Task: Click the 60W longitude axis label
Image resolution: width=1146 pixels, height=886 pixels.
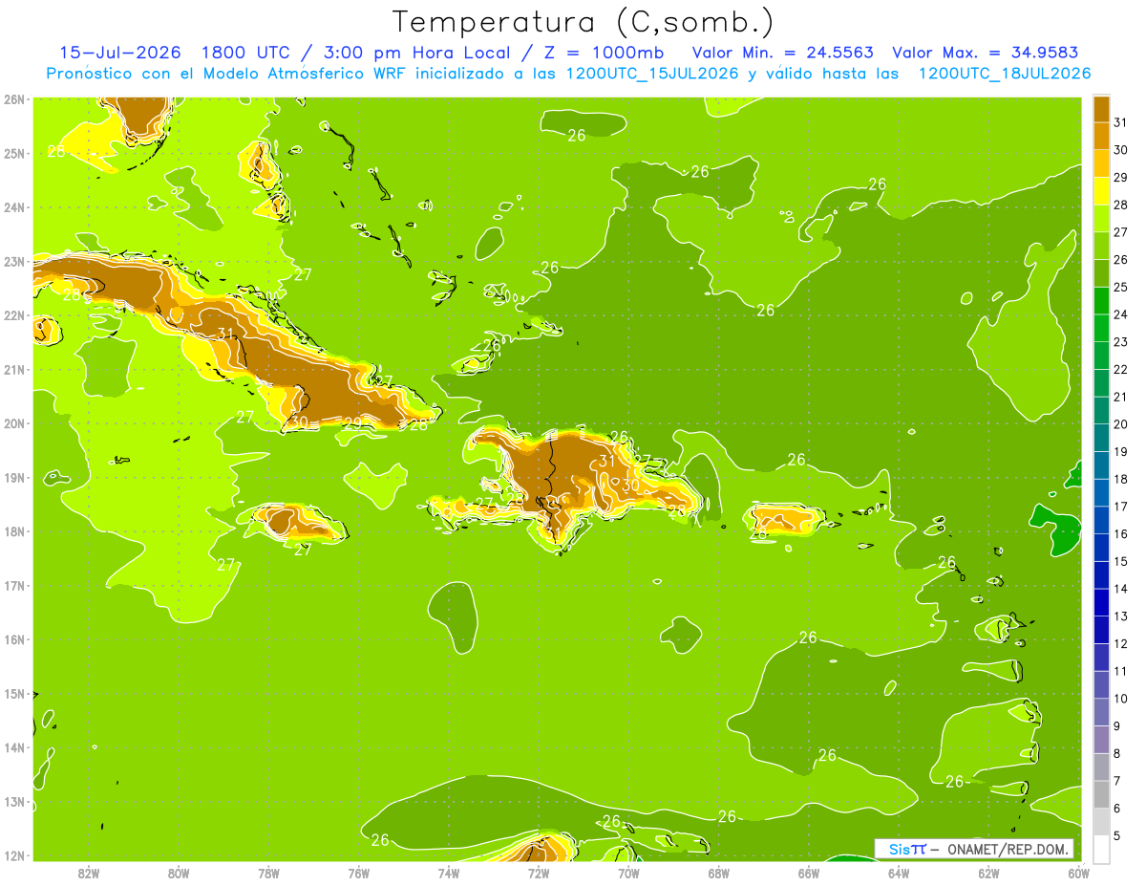Action: coord(1079,873)
